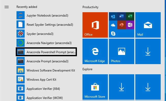
Task: Open the Photos tile
Action: pos(122,51)
